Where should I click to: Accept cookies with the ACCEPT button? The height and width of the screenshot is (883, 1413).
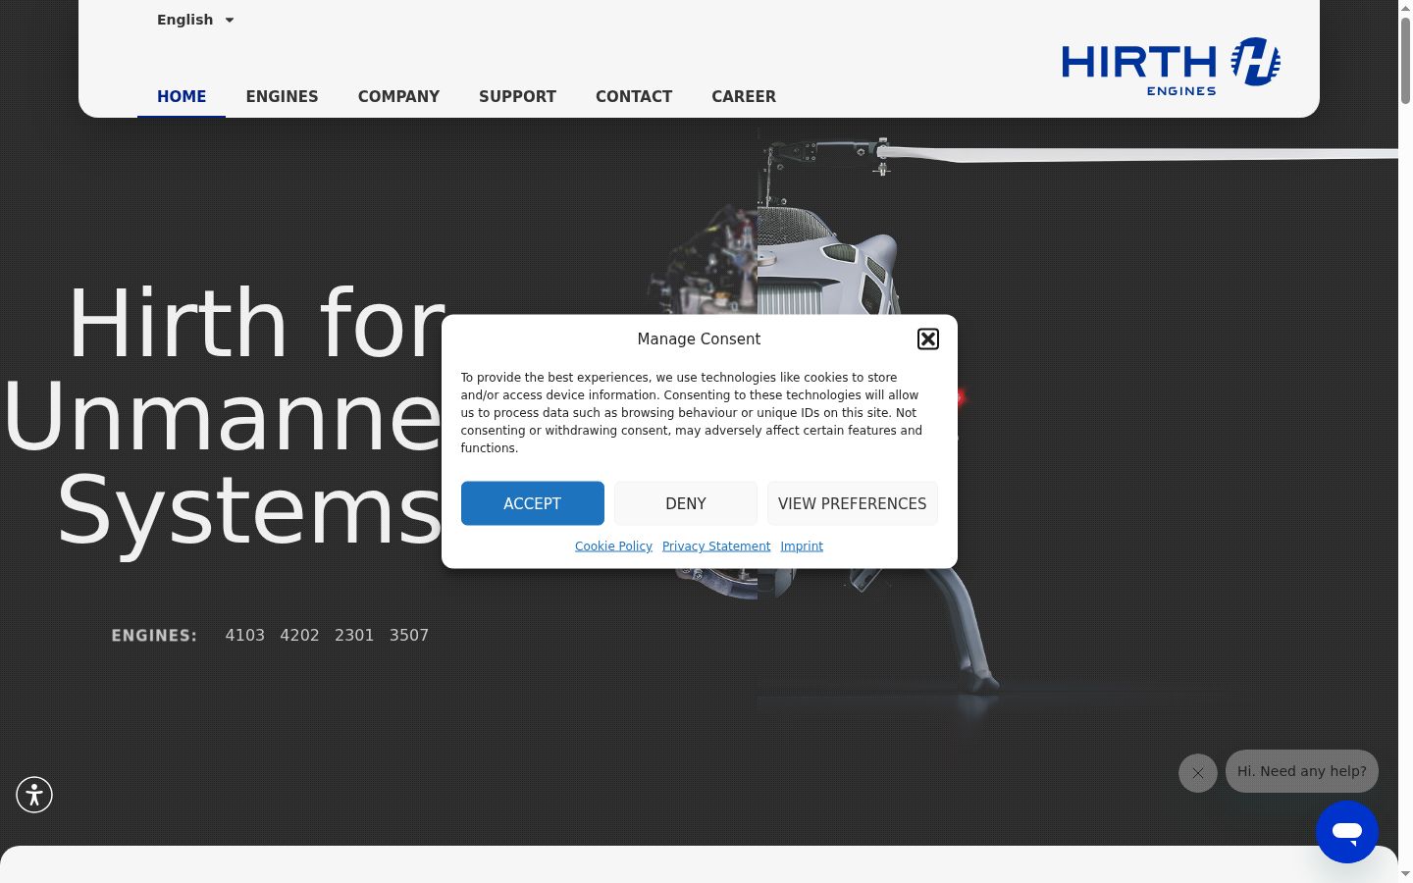click(533, 503)
